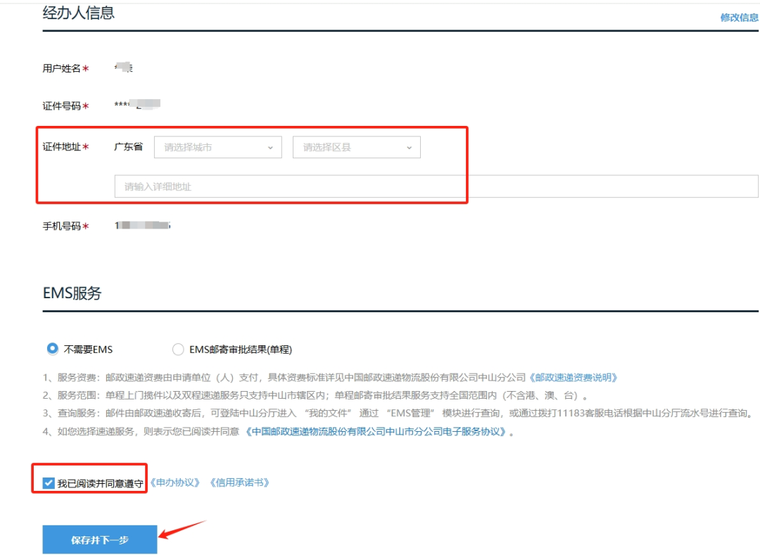Open the 请选择区县 district dropdown
This screenshot has height=557, width=760.
348,147
